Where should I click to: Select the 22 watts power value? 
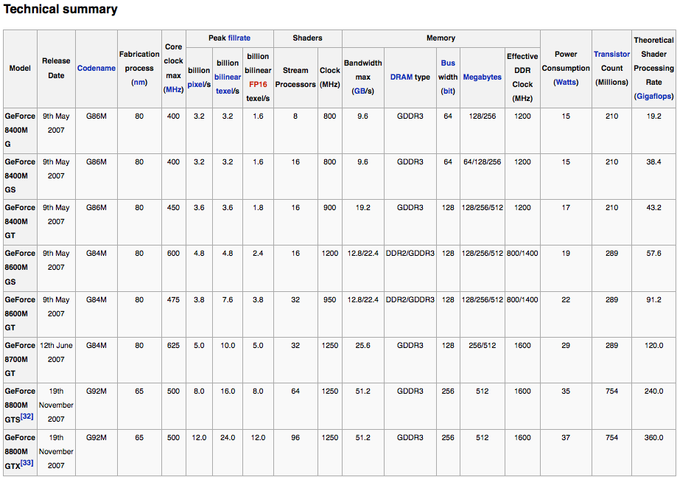click(x=566, y=300)
